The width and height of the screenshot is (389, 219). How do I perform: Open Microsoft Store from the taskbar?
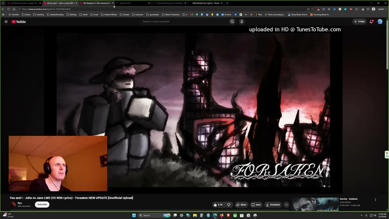click(x=242, y=215)
